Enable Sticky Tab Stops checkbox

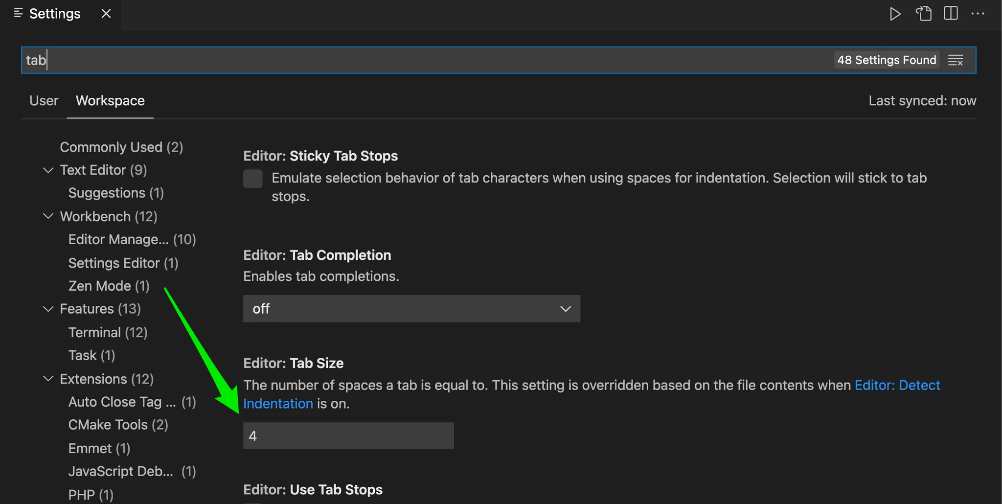pos(253,179)
